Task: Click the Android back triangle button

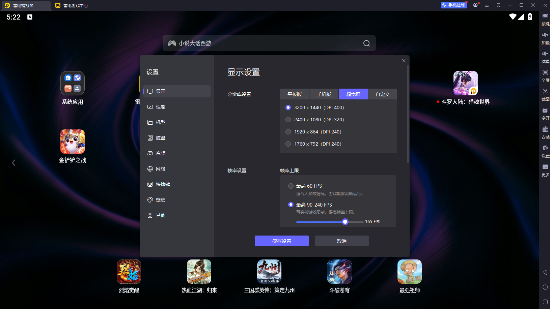Action: pos(545,272)
